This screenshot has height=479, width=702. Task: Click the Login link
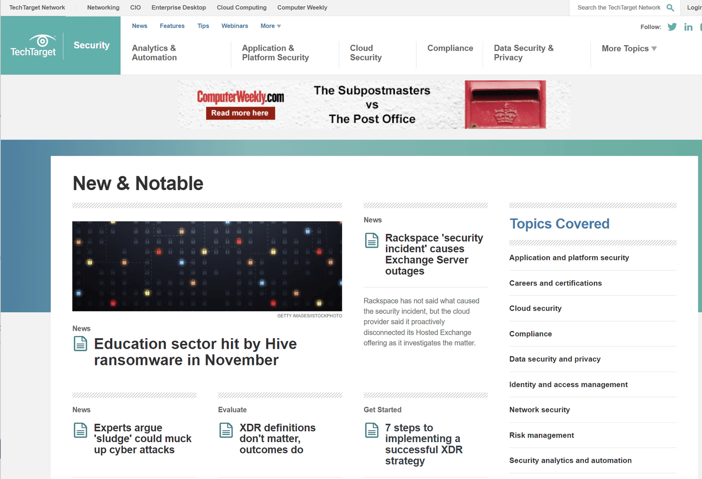pos(694,7)
